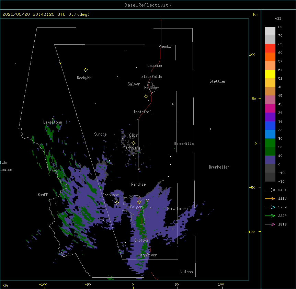
Task: Click the yellow V marker northwest of RockyMH
Action: (x=60, y=63)
